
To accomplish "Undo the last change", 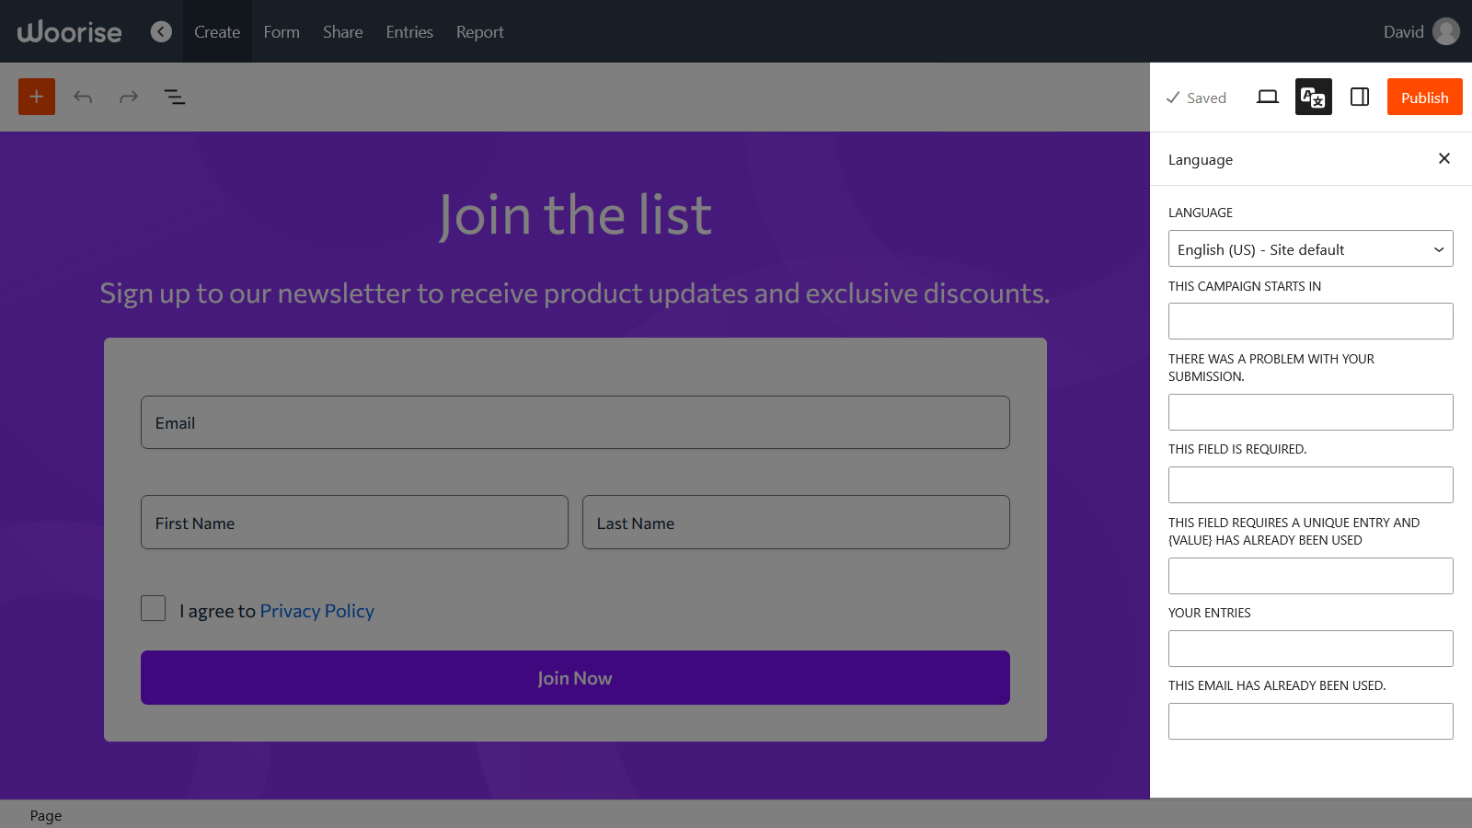I will (83, 97).
